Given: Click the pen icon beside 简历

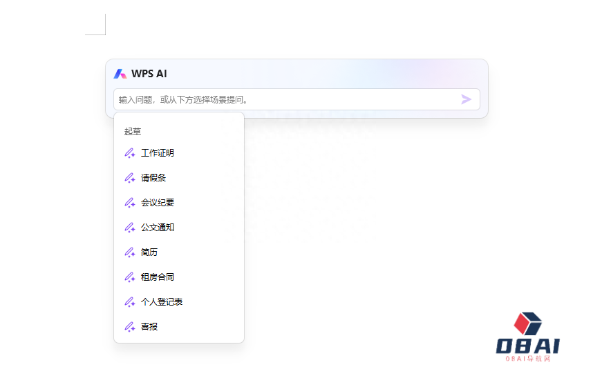Looking at the screenshot, I should pos(129,252).
